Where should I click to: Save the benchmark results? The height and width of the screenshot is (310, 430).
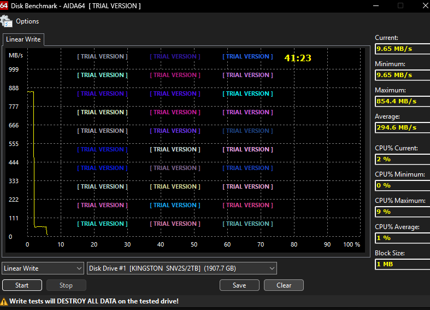[x=239, y=285]
